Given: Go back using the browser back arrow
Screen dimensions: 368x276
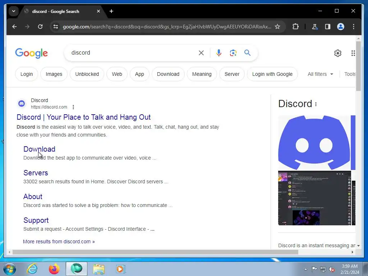Looking at the screenshot, I should pyautogui.click(x=14, y=27).
